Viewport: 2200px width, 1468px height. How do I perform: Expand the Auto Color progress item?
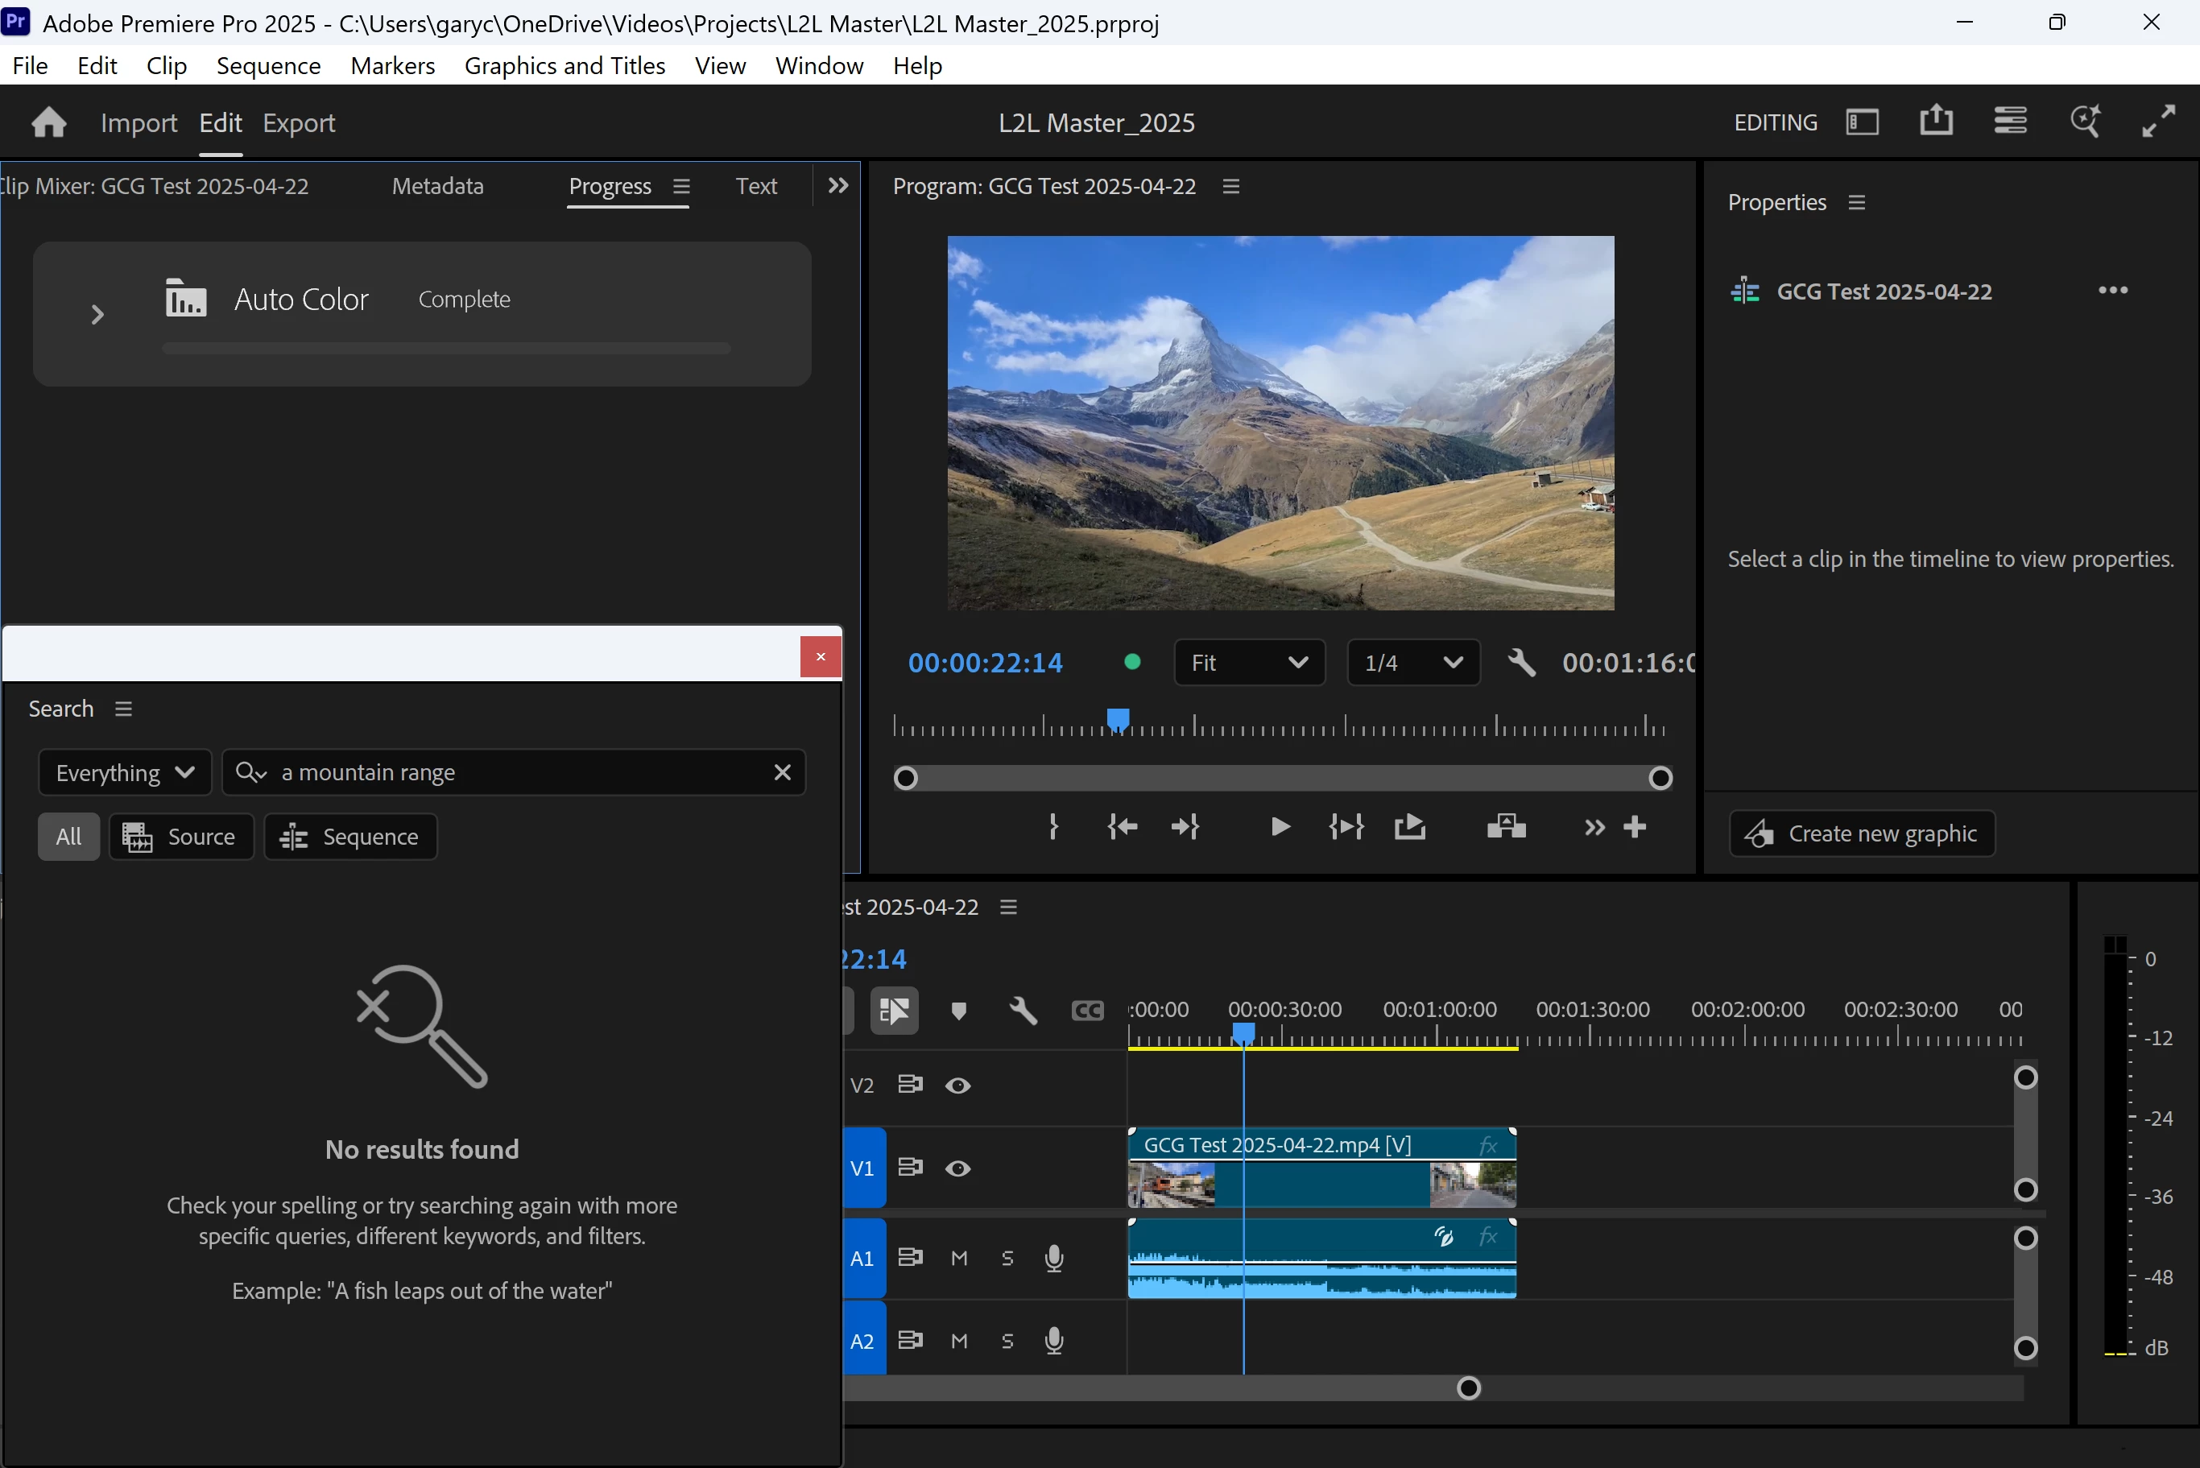(97, 315)
